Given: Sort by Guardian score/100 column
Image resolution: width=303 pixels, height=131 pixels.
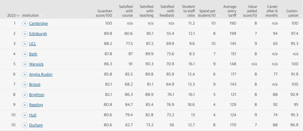Looking at the screenshot, I should [105, 13].
